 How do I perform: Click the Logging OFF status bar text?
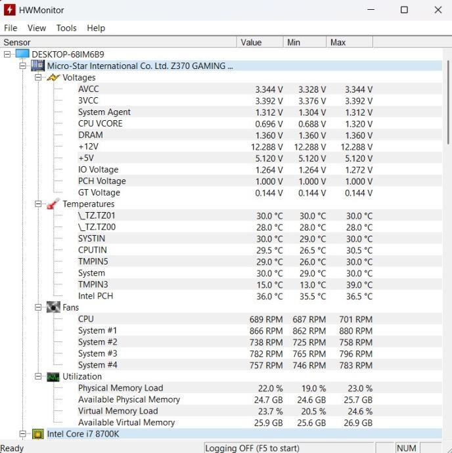point(252,448)
